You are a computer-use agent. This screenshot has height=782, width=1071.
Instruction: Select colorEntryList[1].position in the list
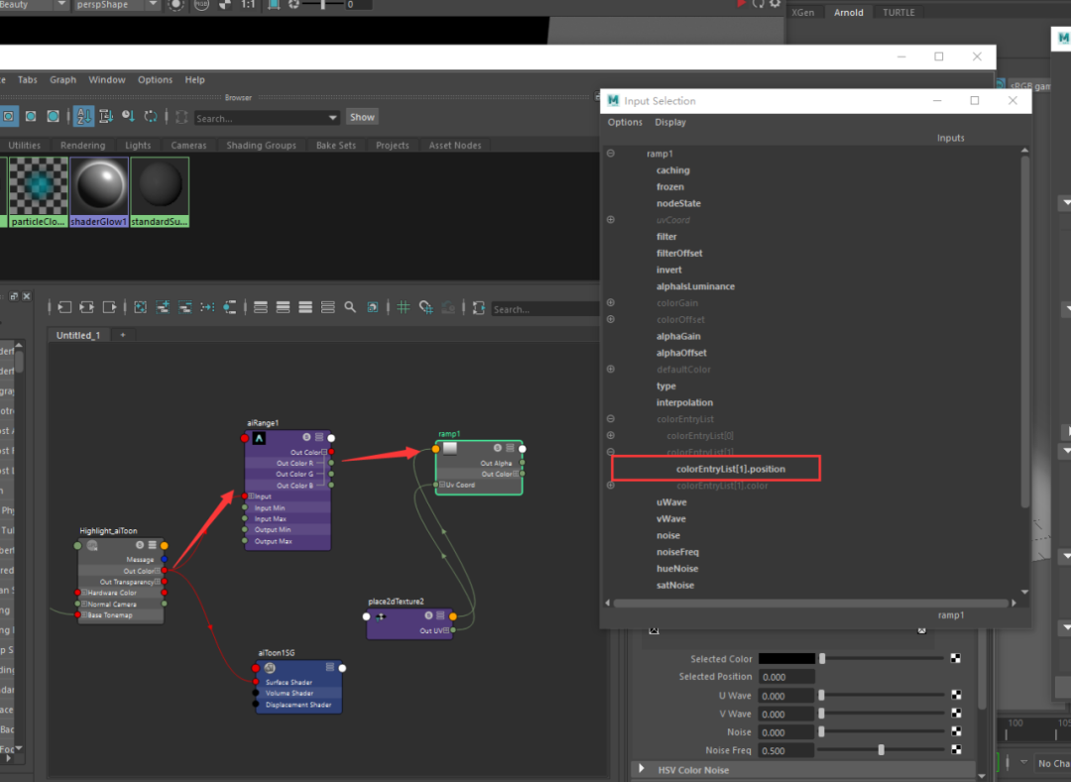click(x=730, y=469)
